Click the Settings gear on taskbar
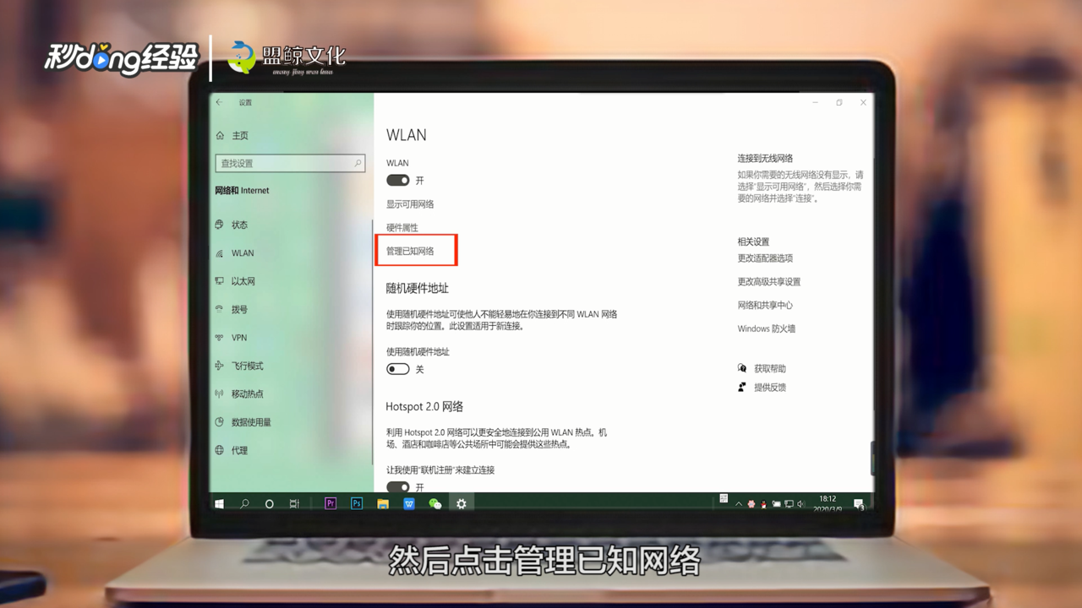The height and width of the screenshot is (608, 1082). [x=462, y=503]
